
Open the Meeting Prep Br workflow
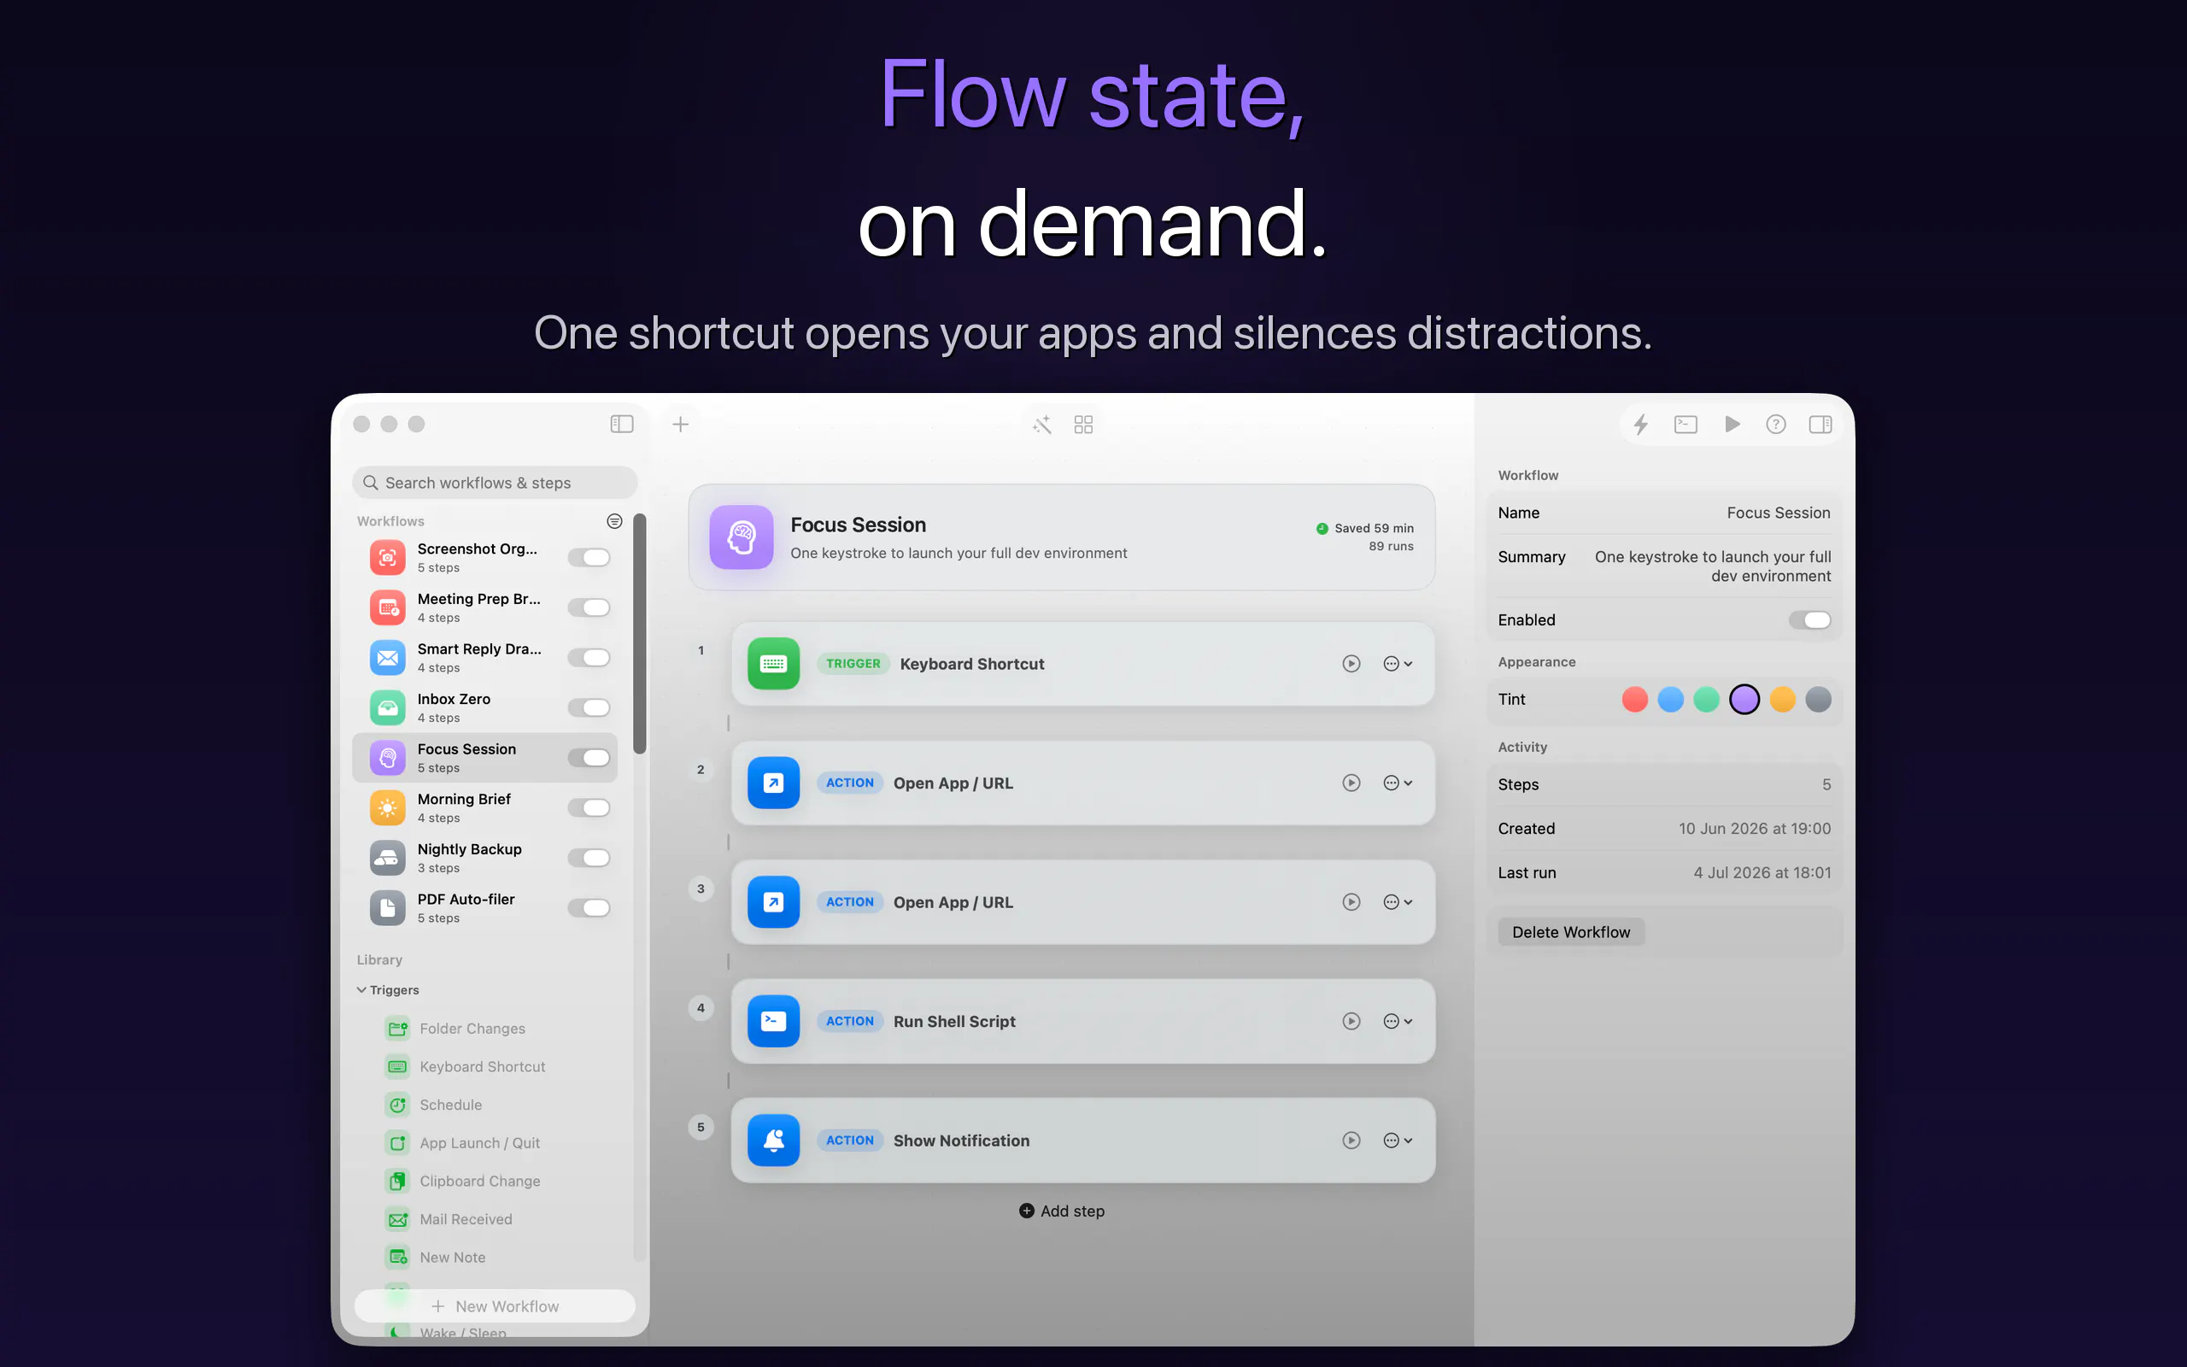(x=485, y=607)
